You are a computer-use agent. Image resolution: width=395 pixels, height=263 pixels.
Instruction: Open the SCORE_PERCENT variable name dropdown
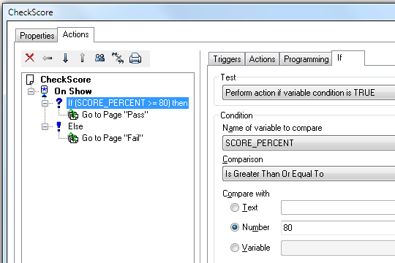click(309, 143)
